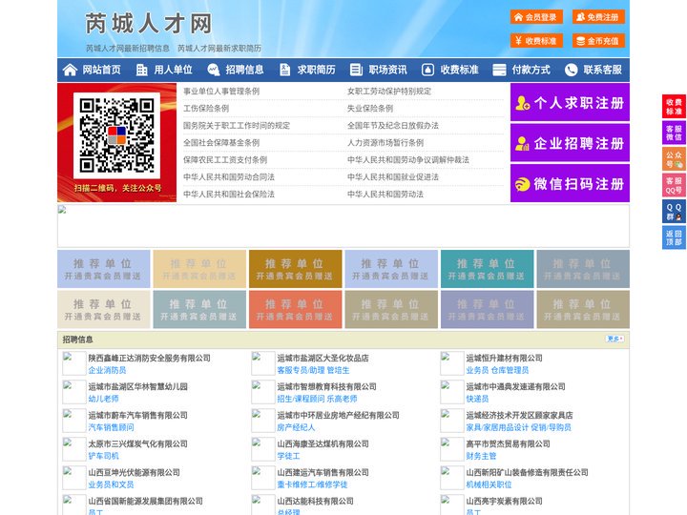The image size is (687, 515).
Task: Go to 职场资讯 navigation item
Action: [387, 70]
